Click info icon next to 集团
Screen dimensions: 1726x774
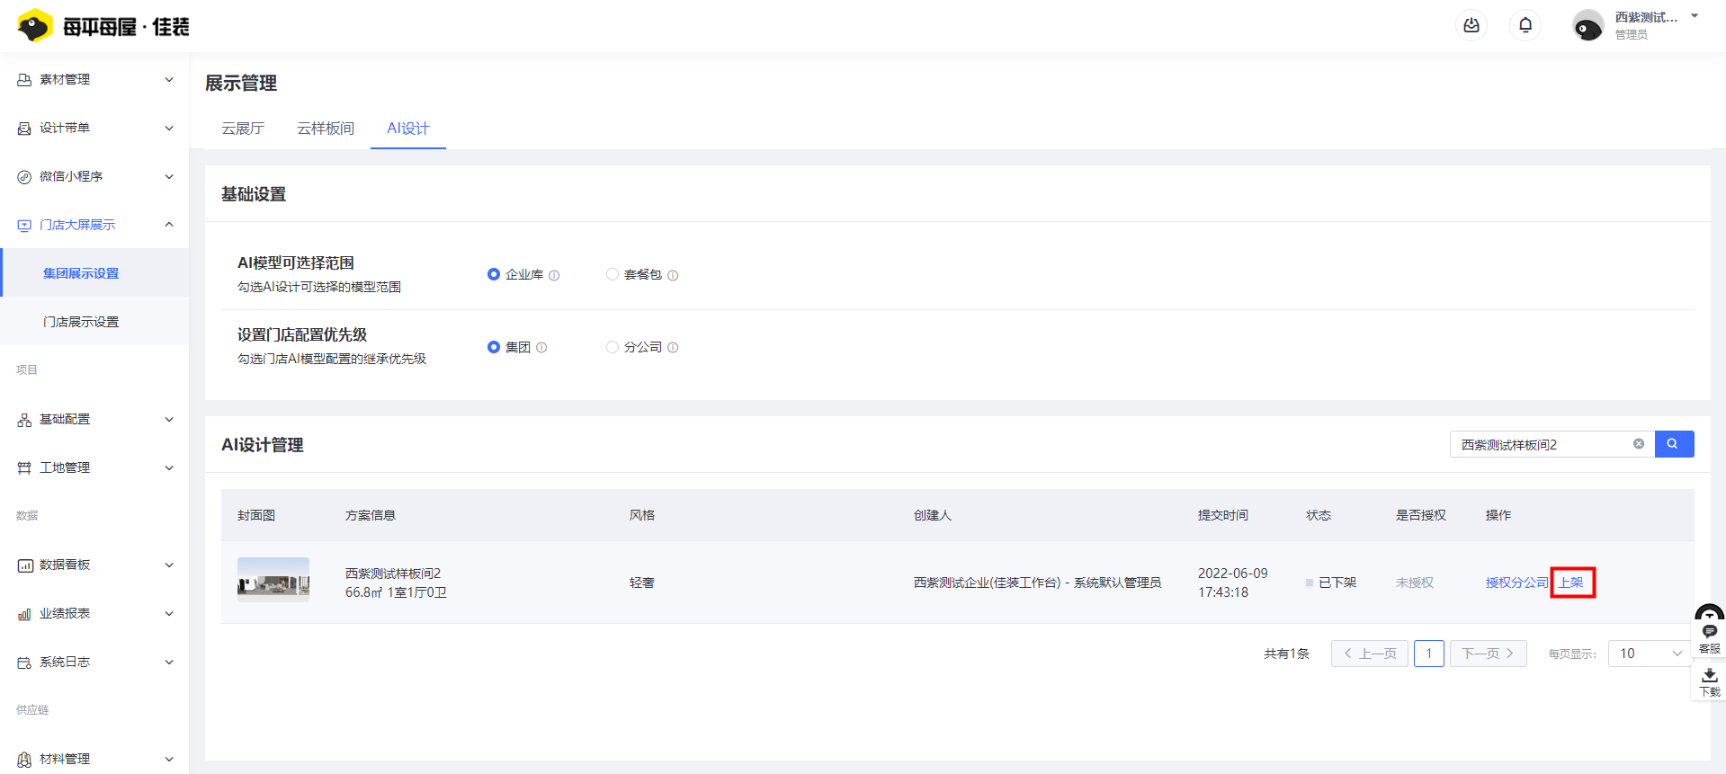(541, 348)
